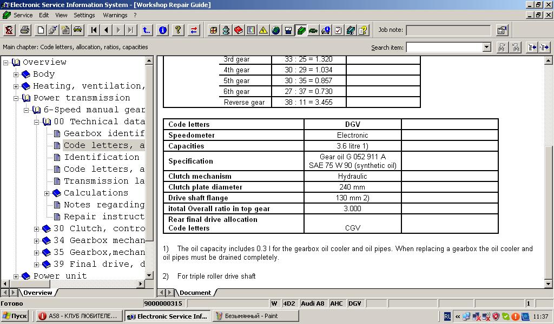Click the printer icon in toolbar
The image size is (554, 324).
click(x=25, y=30)
